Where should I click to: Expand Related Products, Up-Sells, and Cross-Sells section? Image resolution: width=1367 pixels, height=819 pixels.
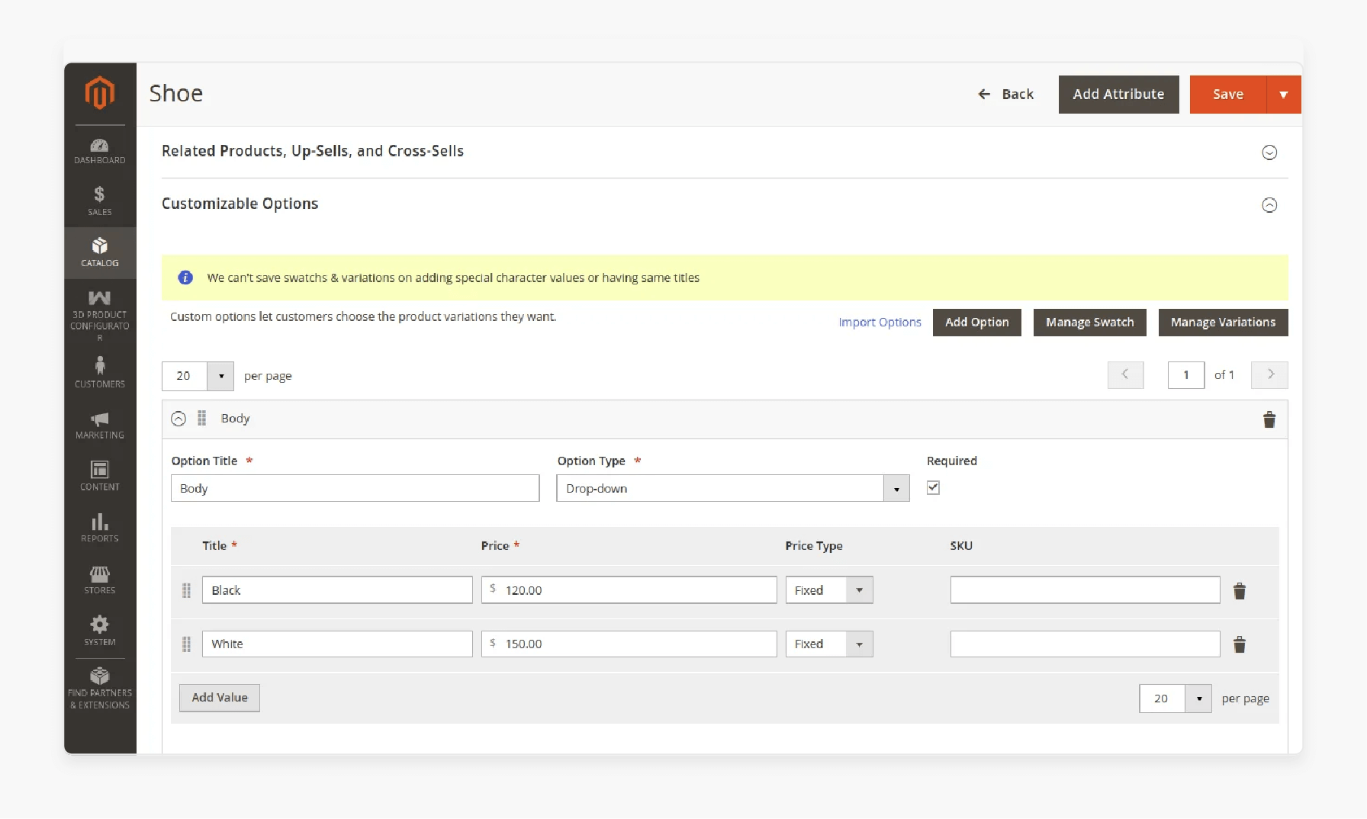coord(1269,153)
